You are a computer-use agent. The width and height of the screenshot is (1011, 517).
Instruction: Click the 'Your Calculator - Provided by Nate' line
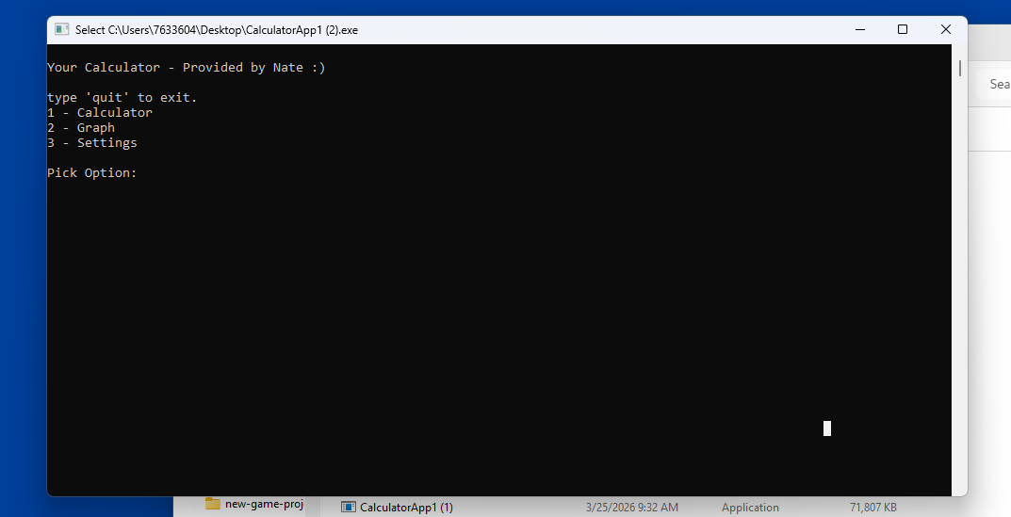tap(187, 67)
